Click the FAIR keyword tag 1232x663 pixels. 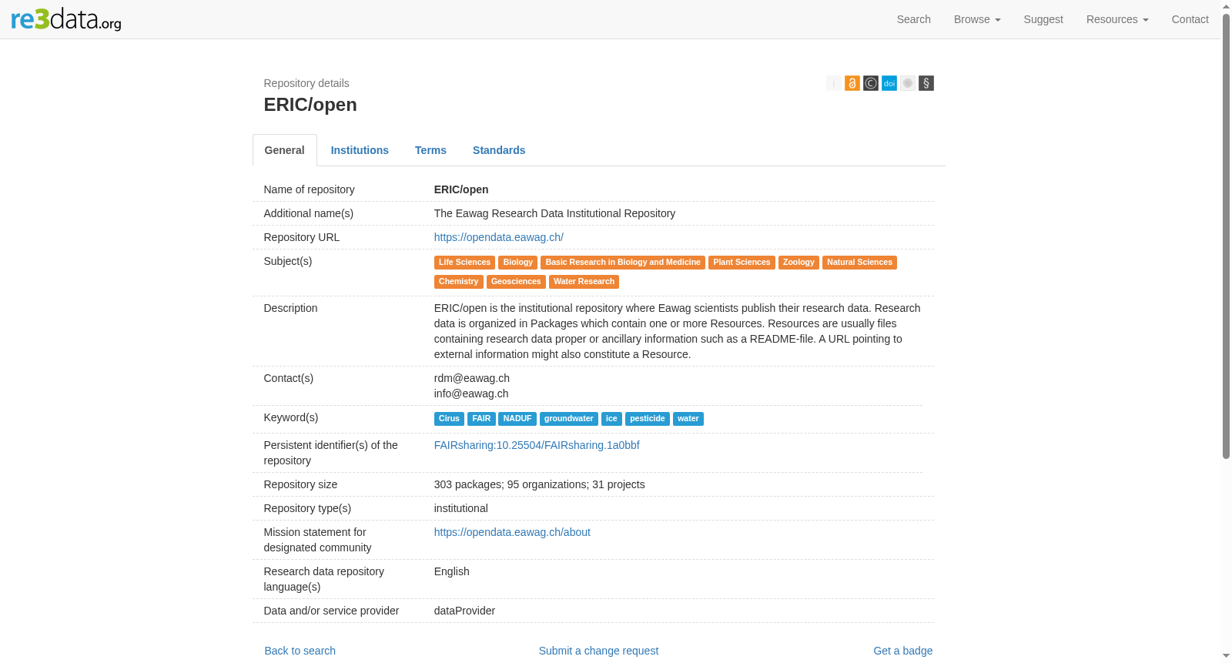(x=481, y=419)
